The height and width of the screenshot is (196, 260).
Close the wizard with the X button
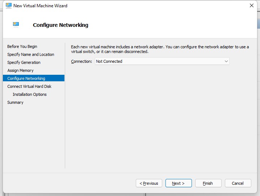pyautogui.click(x=252, y=5)
